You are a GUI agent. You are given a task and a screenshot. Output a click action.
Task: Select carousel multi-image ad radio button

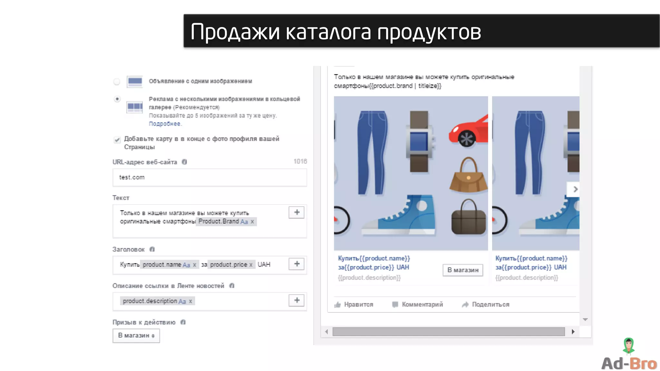[117, 99]
